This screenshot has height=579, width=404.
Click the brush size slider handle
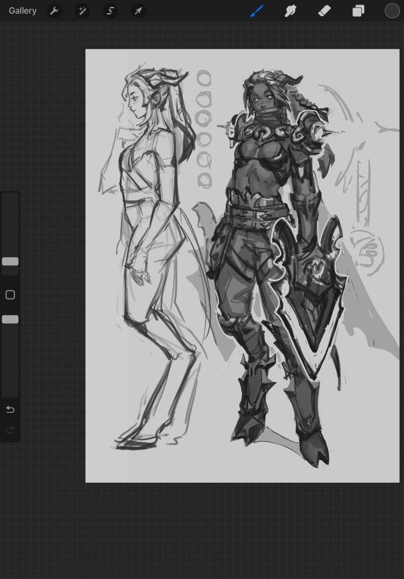click(10, 262)
